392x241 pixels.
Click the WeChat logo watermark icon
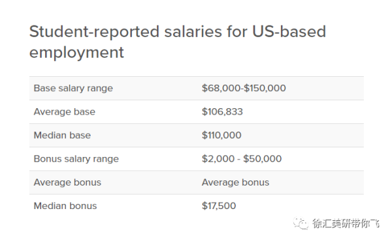coord(301,223)
